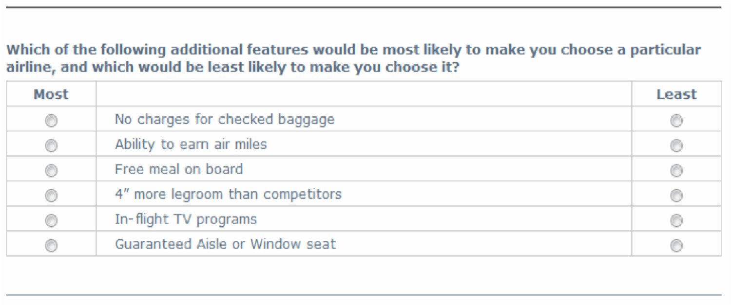The height and width of the screenshot is (305, 731).
Task: Choose Most for Free meal on board
Action: click(x=51, y=171)
